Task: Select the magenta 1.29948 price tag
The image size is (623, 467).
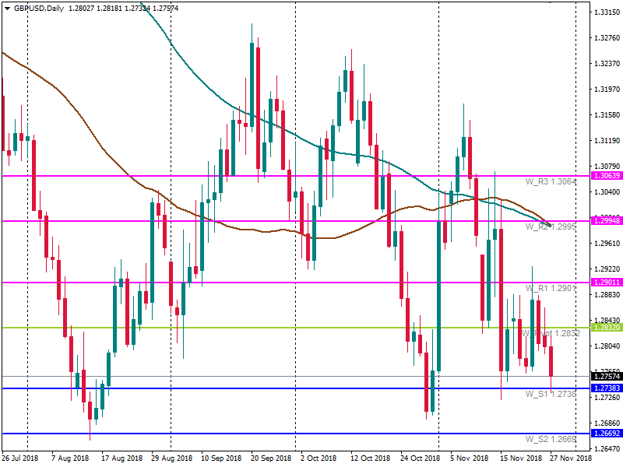Action: [605, 221]
